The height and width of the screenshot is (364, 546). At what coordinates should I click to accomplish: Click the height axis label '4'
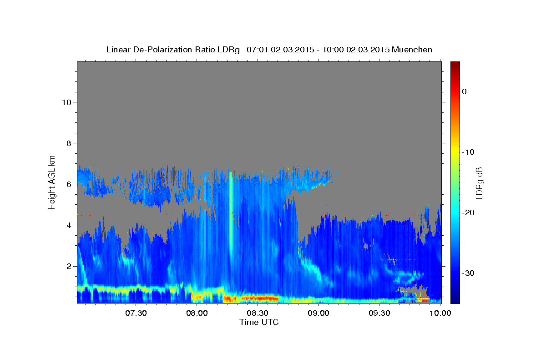(68, 225)
